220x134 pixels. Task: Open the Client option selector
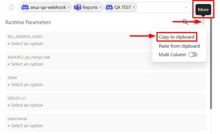coord(27,85)
